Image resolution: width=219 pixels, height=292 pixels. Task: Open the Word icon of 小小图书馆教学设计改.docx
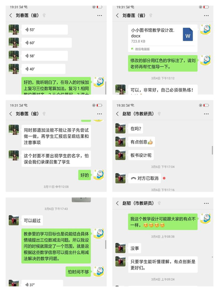pyautogui.click(x=188, y=34)
